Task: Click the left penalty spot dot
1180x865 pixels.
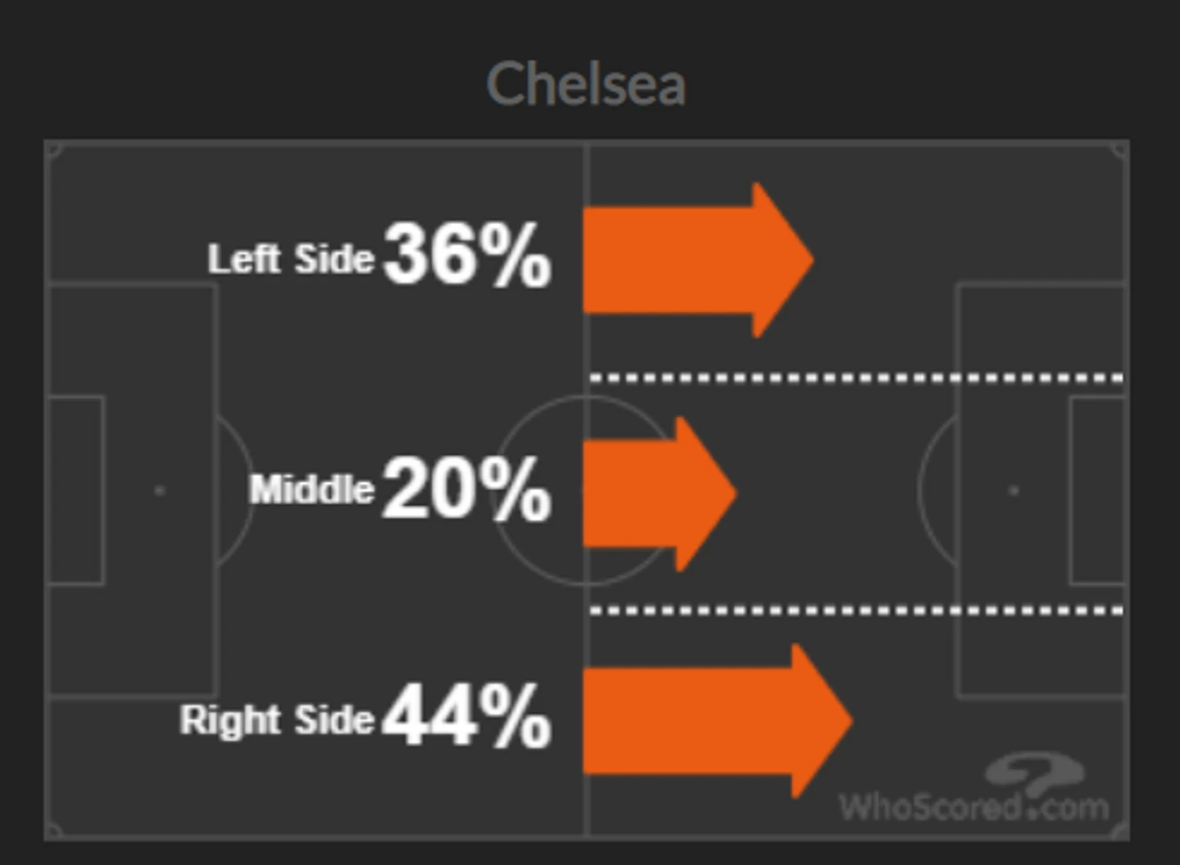Action: pyautogui.click(x=159, y=490)
